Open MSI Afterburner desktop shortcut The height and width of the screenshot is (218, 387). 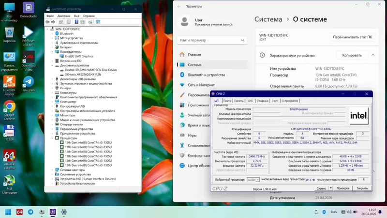tap(9, 184)
